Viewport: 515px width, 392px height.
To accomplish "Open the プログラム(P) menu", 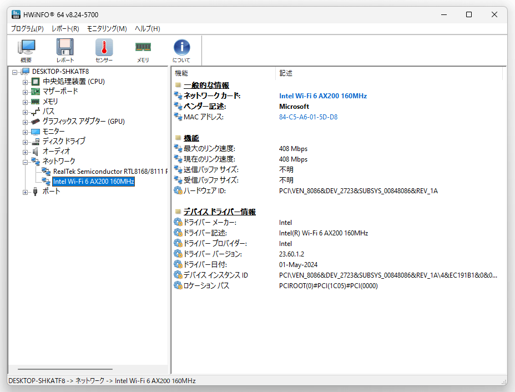I will point(27,28).
